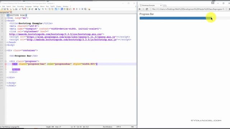Click the Stop Recording macro icon
The image size is (230, 129).
(x=77, y=9)
